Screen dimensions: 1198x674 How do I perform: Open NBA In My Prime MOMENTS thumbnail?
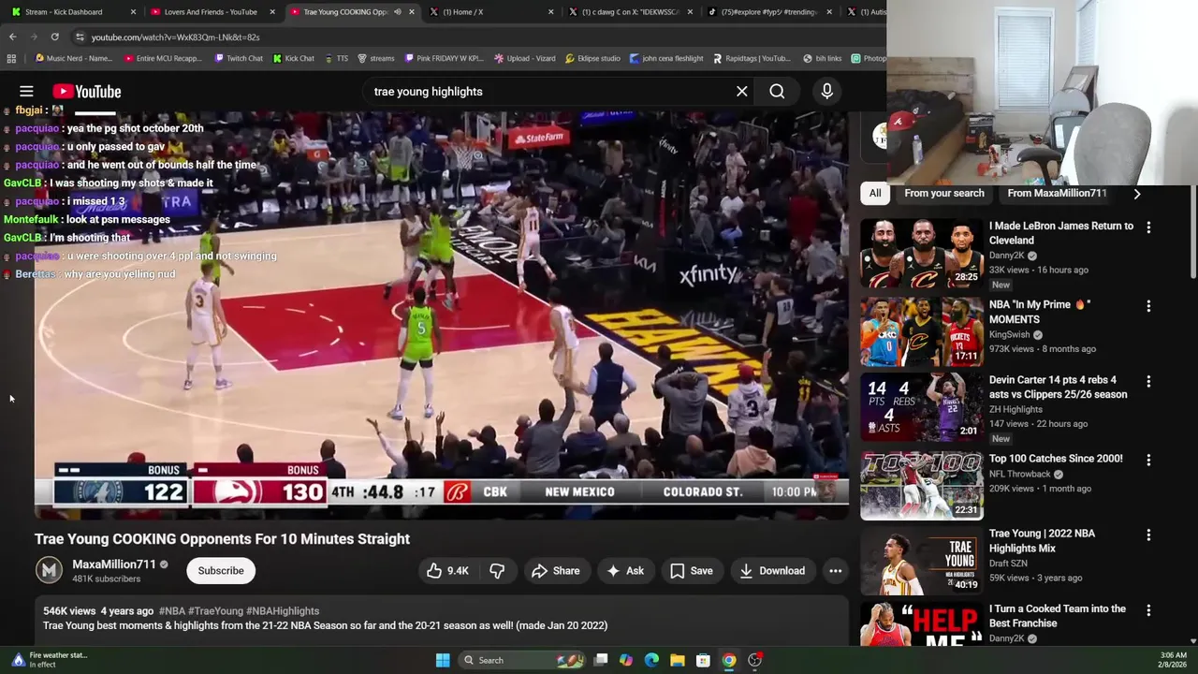click(921, 331)
